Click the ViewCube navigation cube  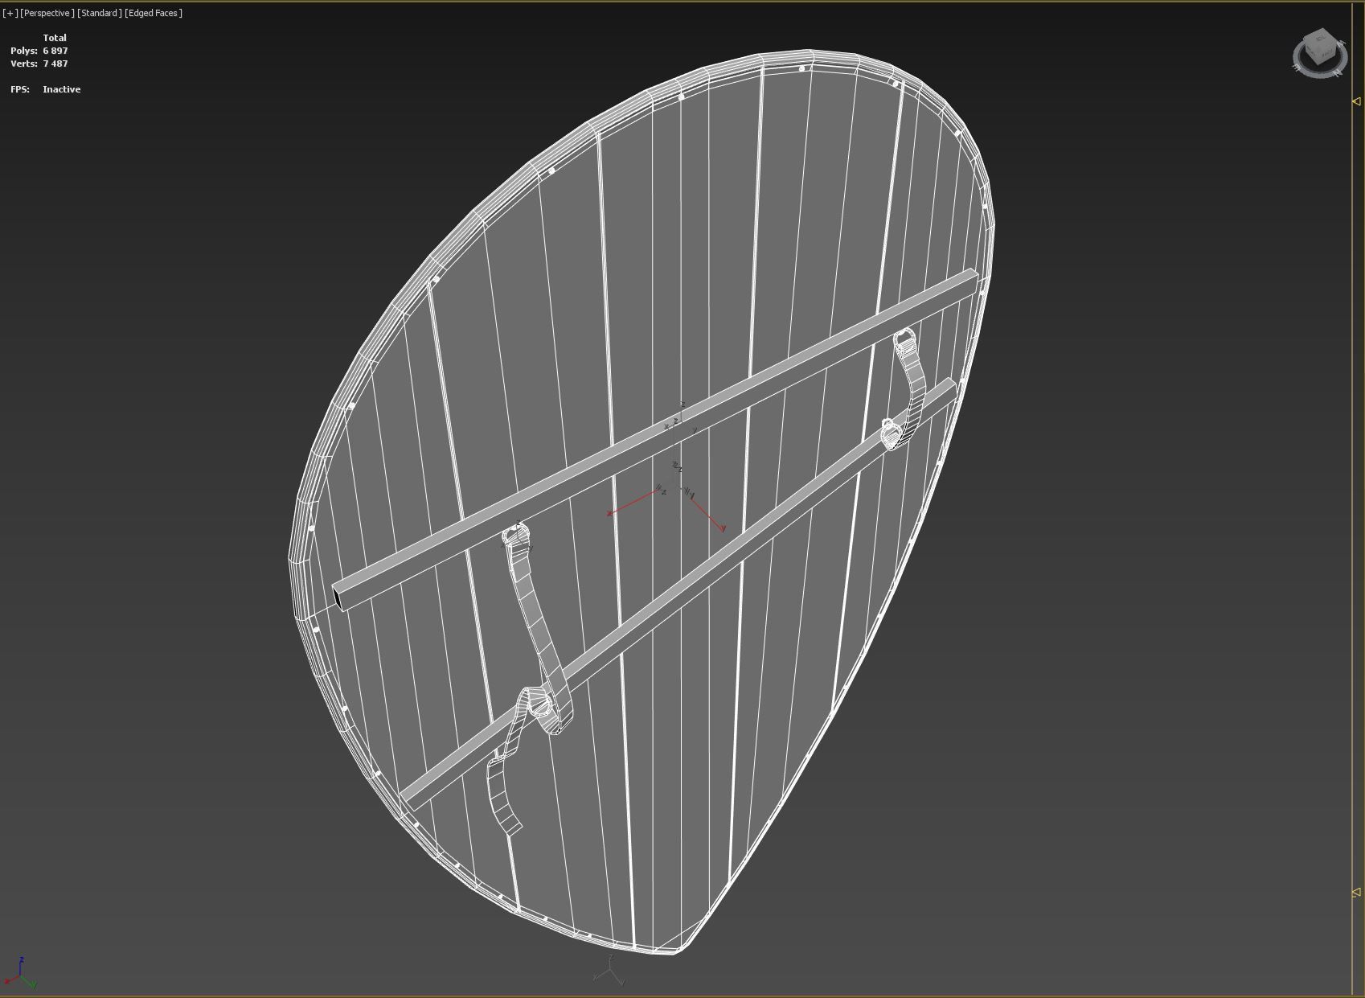click(x=1321, y=47)
